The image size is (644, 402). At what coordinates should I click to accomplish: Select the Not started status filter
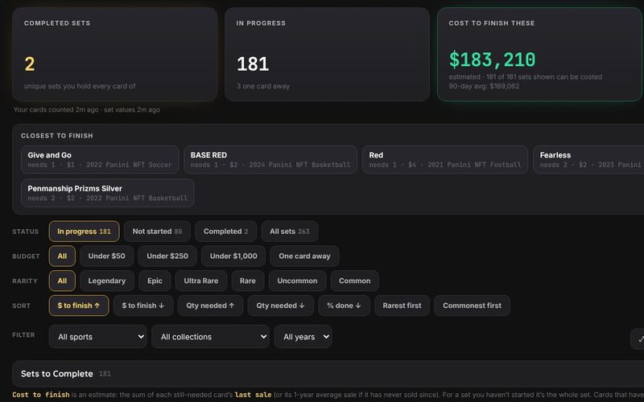coord(157,232)
